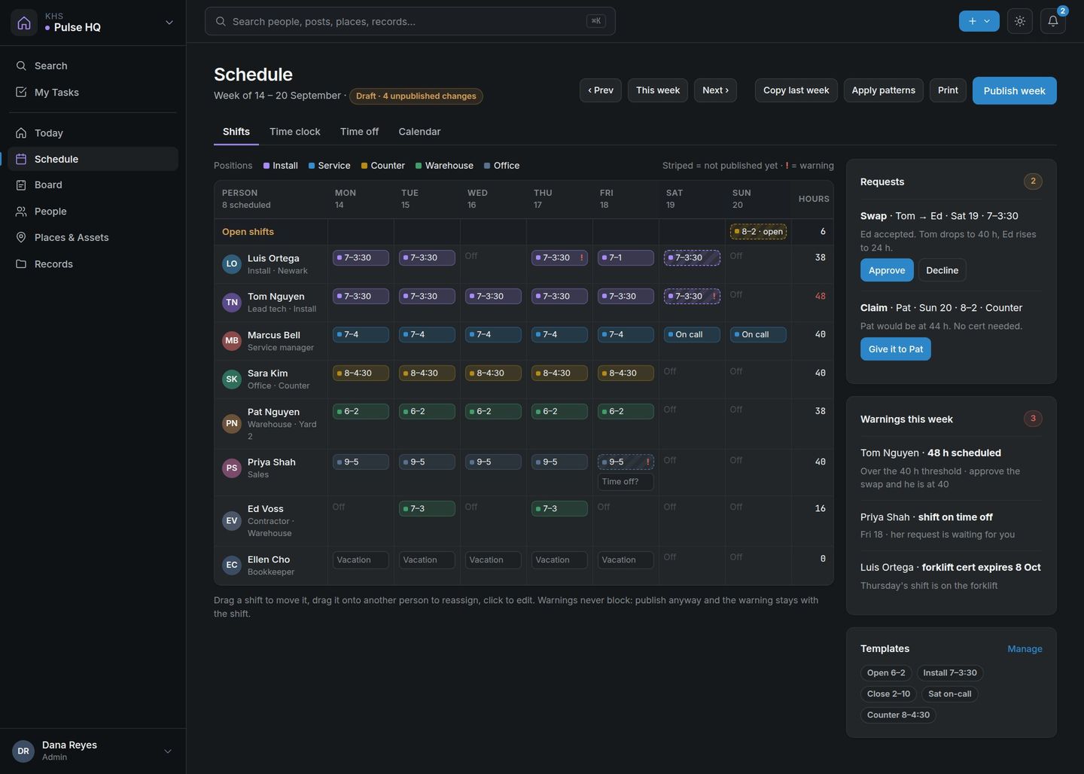Go to My Tasks
The image size is (1084, 774).
coord(93,92)
